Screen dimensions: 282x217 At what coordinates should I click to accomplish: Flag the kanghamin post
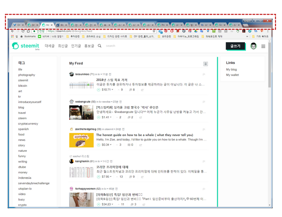204,161
